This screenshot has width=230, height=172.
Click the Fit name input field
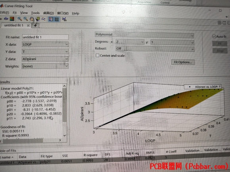coord(45,37)
